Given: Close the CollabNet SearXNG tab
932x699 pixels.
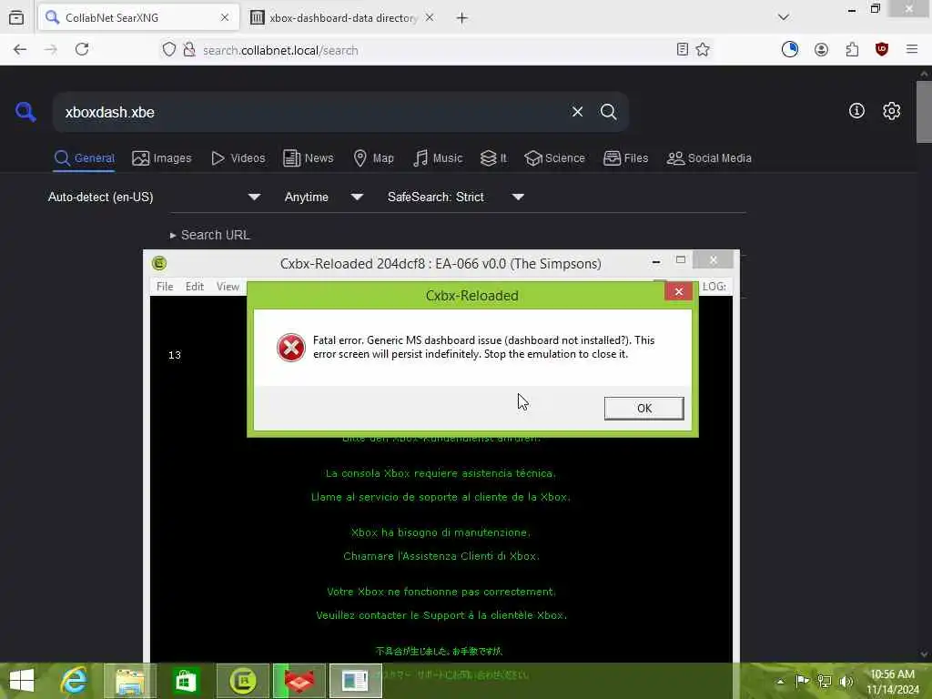Looking at the screenshot, I should tap(225, 18).
